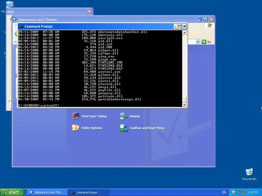262x196 pixels.
Task: Open the ClearType Tuning icon
Action: coord(76,116)
